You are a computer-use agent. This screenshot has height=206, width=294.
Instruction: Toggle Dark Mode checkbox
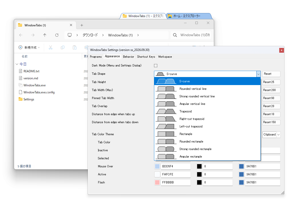(156, 65)
